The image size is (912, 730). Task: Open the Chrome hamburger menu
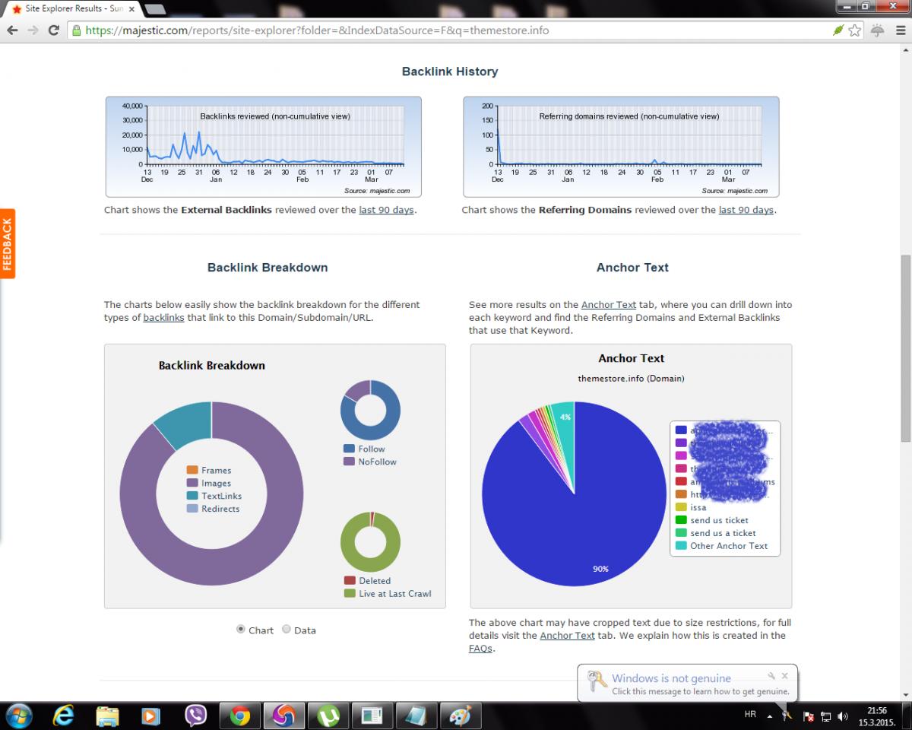[899, 30]
